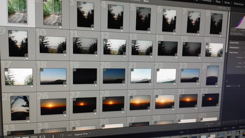Image resolution: width=245 pixels, height=138 pixels.
Task: Click the top-left badge on photo 17
Action: 6,70
